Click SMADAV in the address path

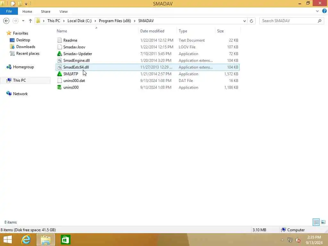[146, 21]
